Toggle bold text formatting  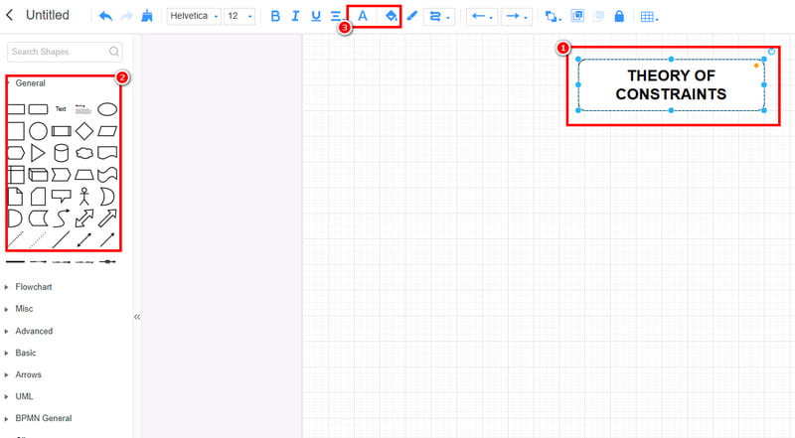[275, 16]
